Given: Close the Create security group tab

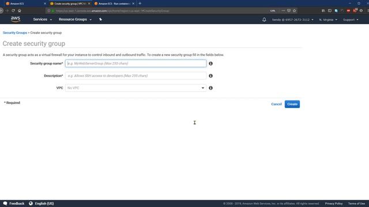Looking at the screenshot, I should click(89, 3).
